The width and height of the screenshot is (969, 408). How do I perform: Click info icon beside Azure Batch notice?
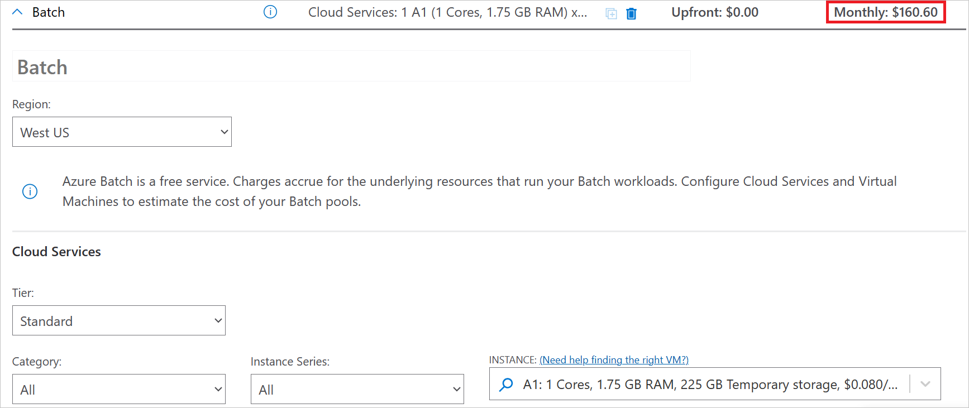pyautogui.click(x=30, y=191)
